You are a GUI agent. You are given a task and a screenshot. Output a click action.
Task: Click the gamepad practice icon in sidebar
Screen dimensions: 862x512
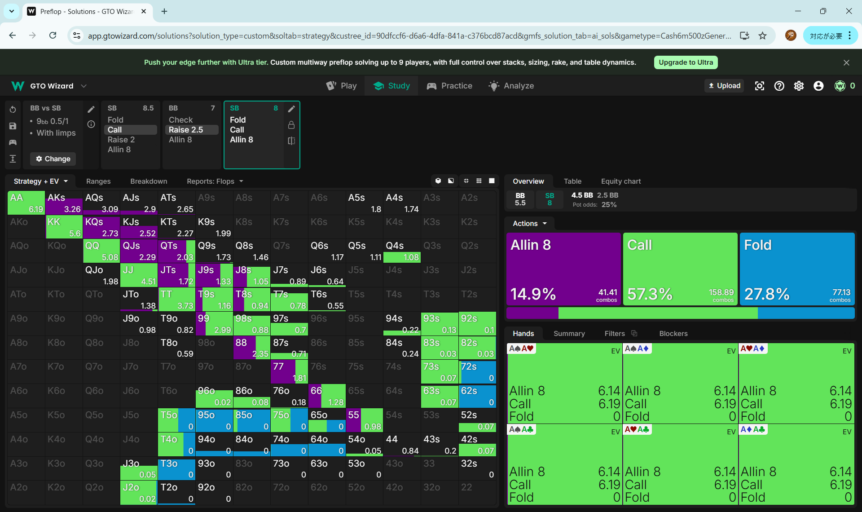13,142
